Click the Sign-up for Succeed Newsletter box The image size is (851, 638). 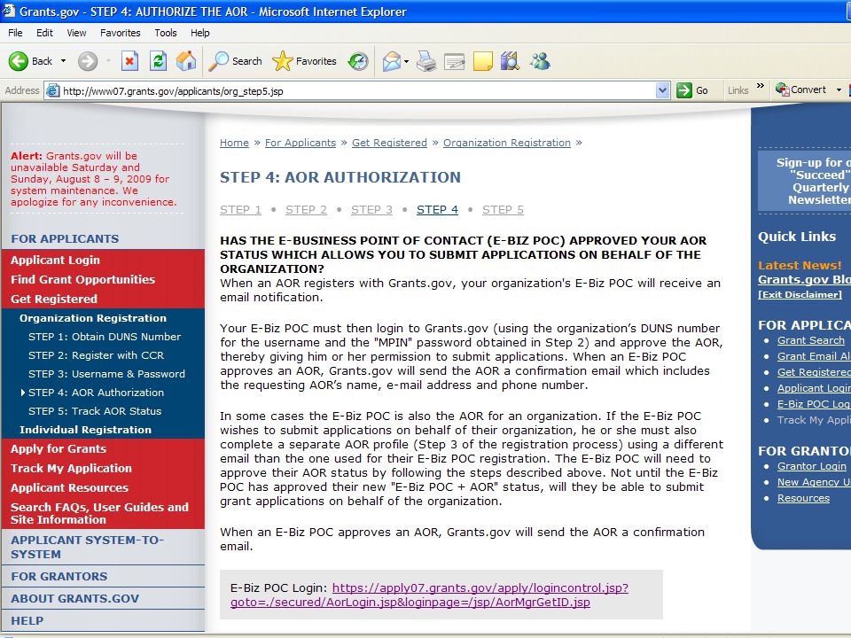(804, 181)
